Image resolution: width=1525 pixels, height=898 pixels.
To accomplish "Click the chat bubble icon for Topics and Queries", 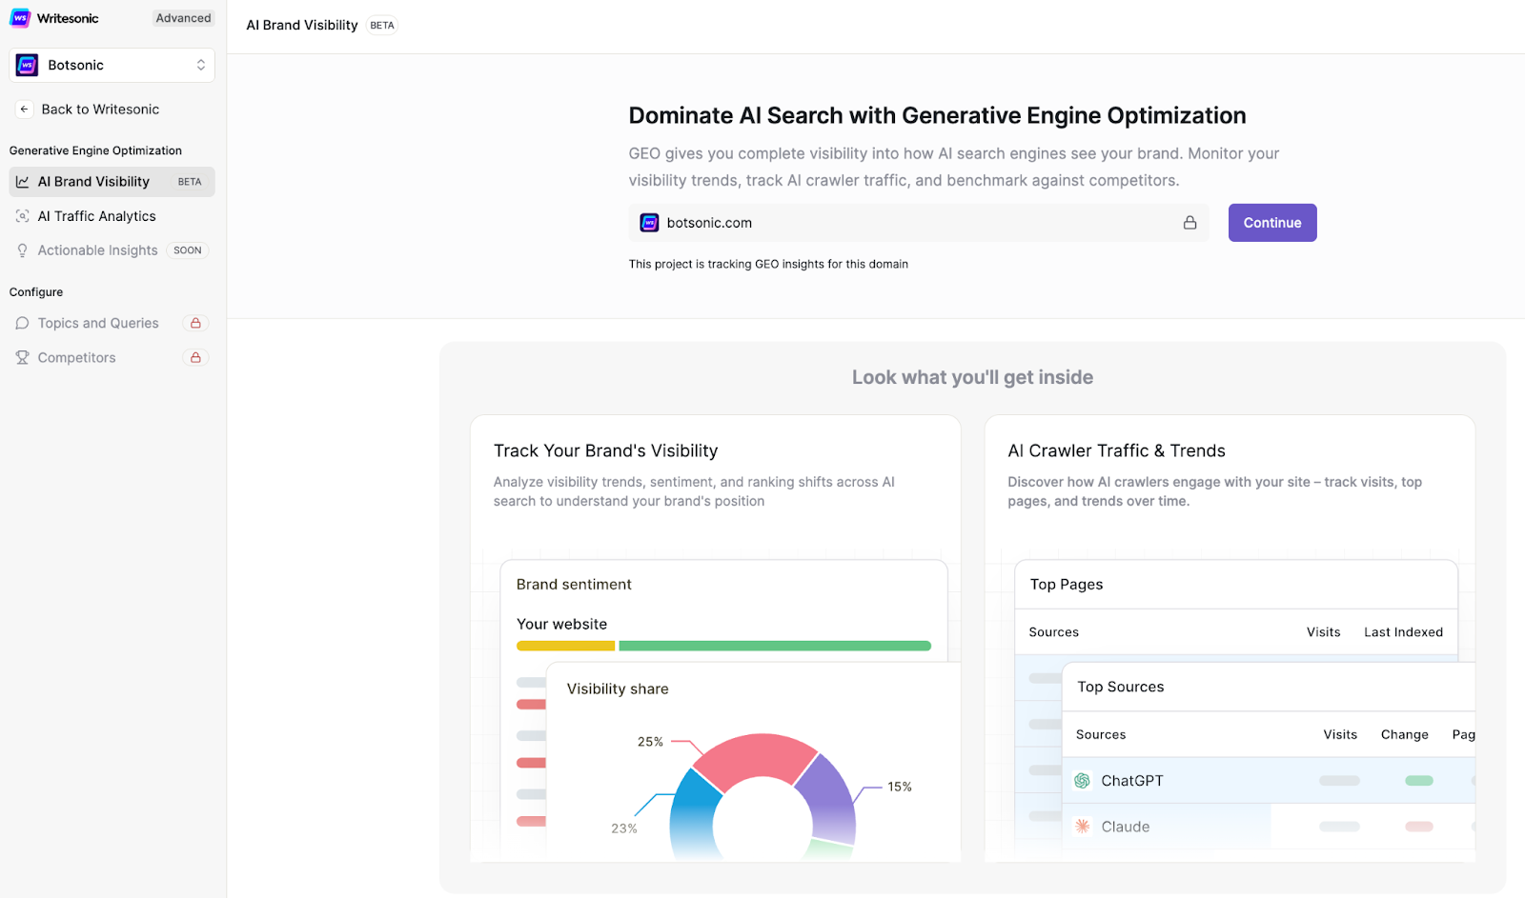I will point(23,324).
